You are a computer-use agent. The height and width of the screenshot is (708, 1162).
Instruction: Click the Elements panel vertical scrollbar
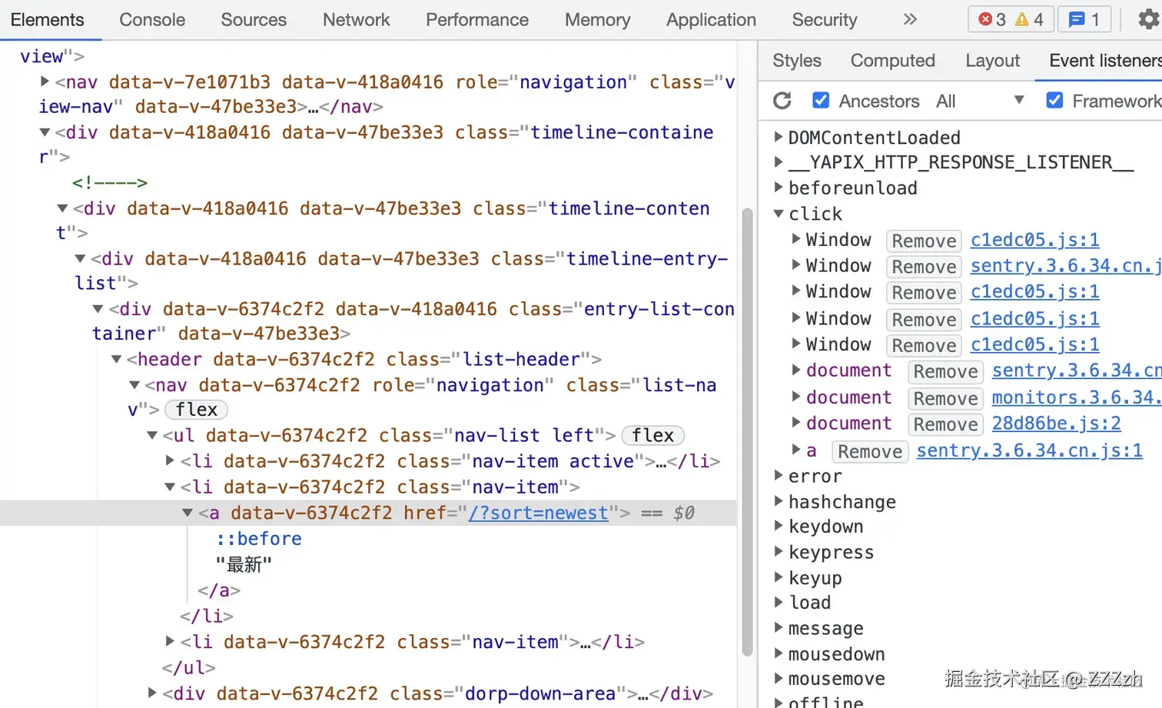tap(747, 430)
